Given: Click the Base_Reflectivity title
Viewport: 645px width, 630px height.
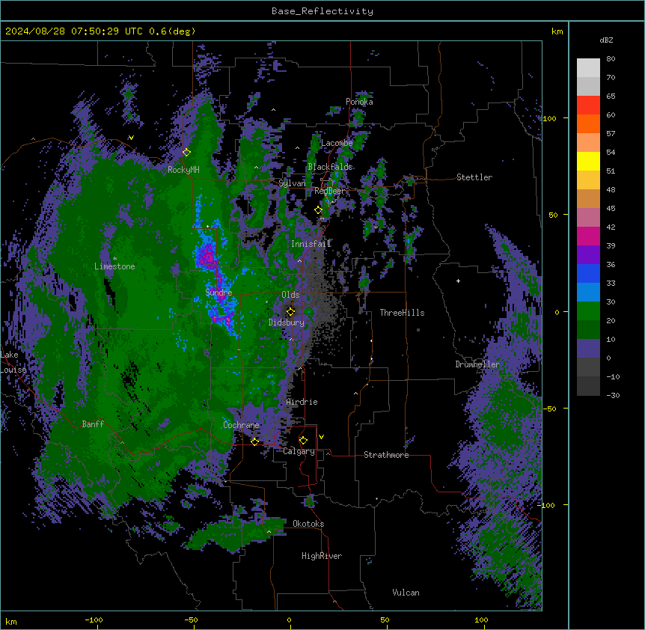Looking at the screenshot, I should [x=322, y=11].
